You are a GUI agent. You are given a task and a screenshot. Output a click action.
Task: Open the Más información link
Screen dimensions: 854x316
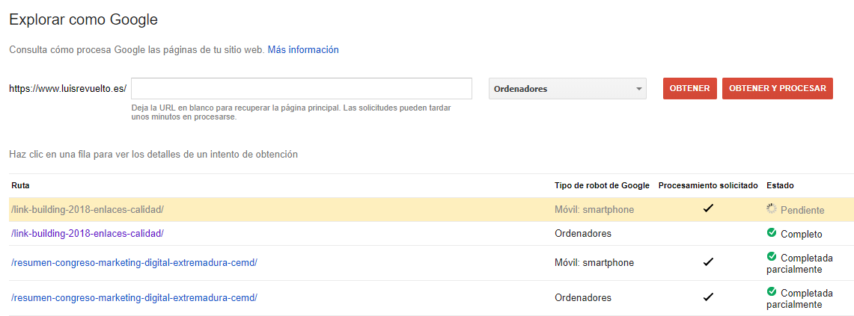[x=303, y=50]
